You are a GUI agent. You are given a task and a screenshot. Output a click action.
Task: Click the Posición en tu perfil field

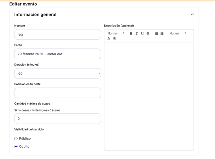[x=58, y=93]
